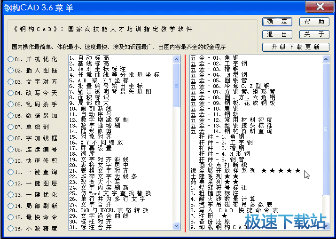The image size is (336, 239).
Task: Choose 五金-06、冷弯C、Z型钢 entry
Action: pyautogui.click(x=230, y=86)
